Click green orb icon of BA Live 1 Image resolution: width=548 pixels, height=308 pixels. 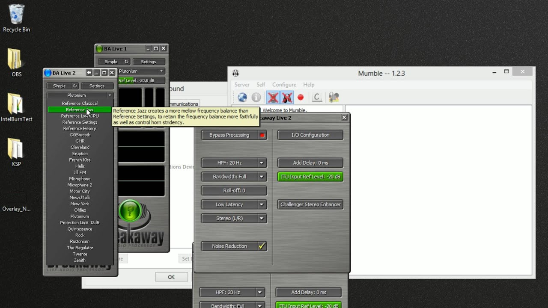point(99,49)
